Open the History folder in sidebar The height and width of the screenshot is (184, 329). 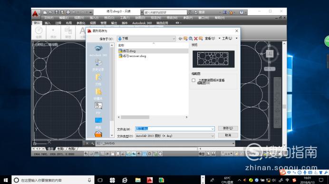pyautogui.click(x=98, y=65)
